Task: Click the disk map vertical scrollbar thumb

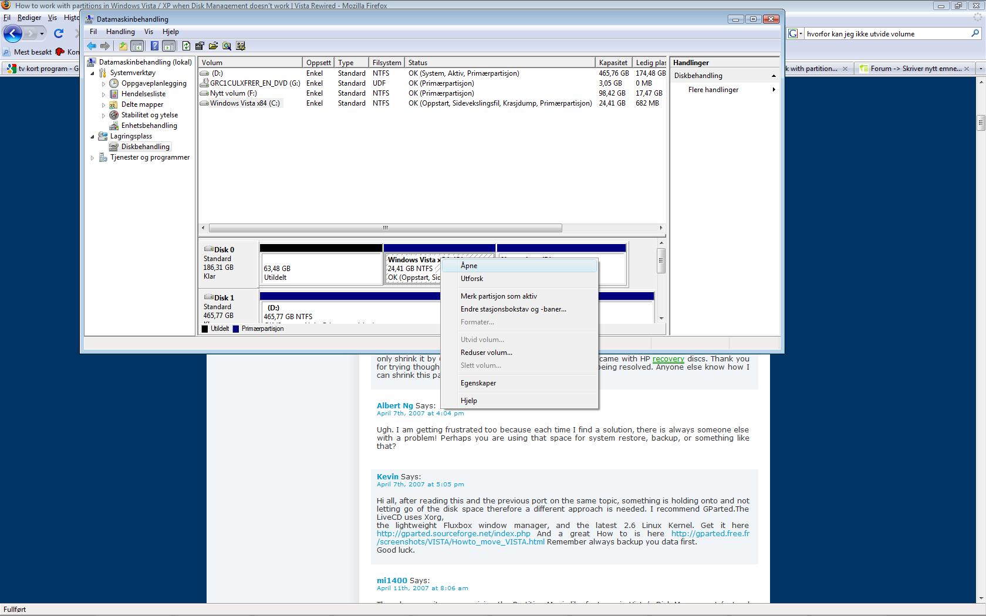Action: tap(661, 261)
